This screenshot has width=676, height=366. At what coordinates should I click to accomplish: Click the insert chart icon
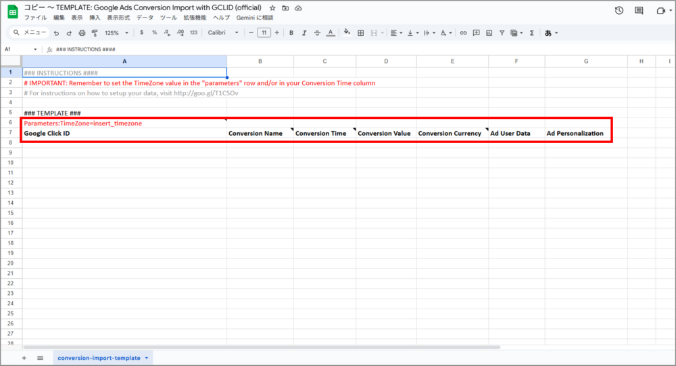pyautogui.click(x=489, y=32)
